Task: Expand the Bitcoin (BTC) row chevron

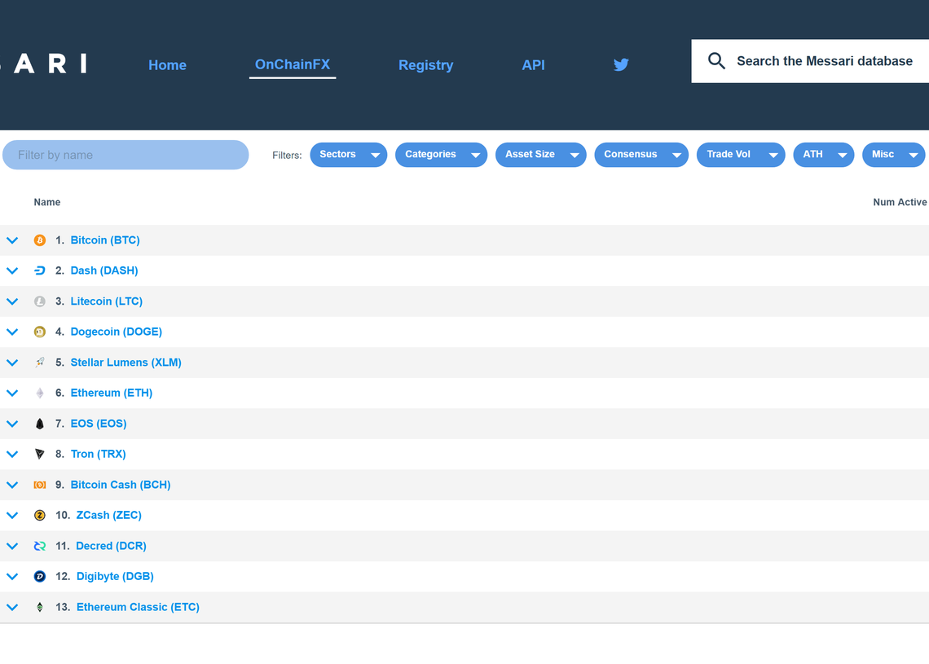Action: click(x=12, y=240)
